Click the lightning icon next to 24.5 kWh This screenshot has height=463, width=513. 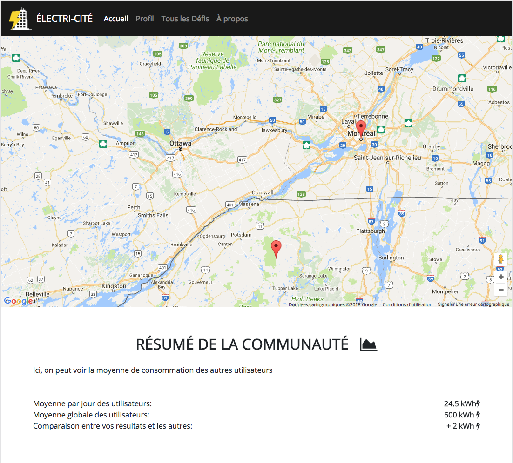[478, 403]
